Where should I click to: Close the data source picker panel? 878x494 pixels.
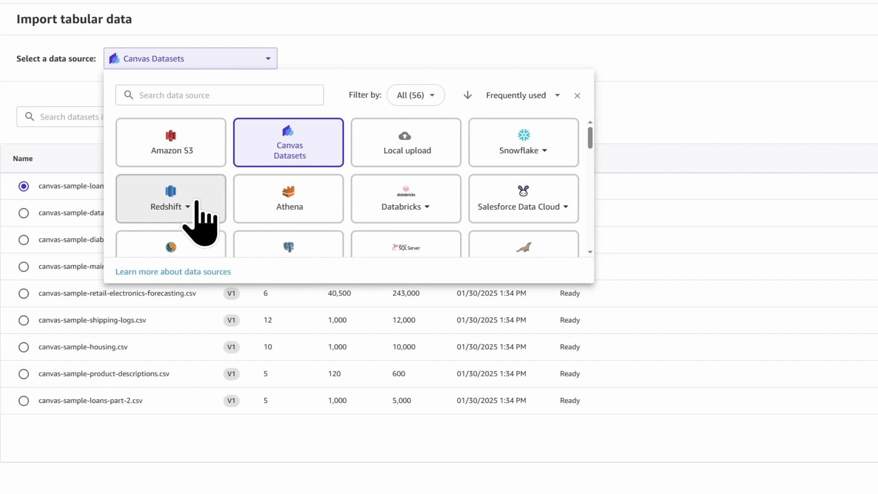coord(577,95)
